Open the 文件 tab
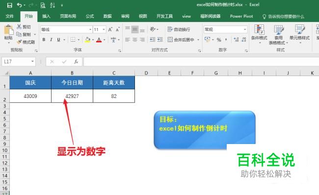 tap(9, 16)
